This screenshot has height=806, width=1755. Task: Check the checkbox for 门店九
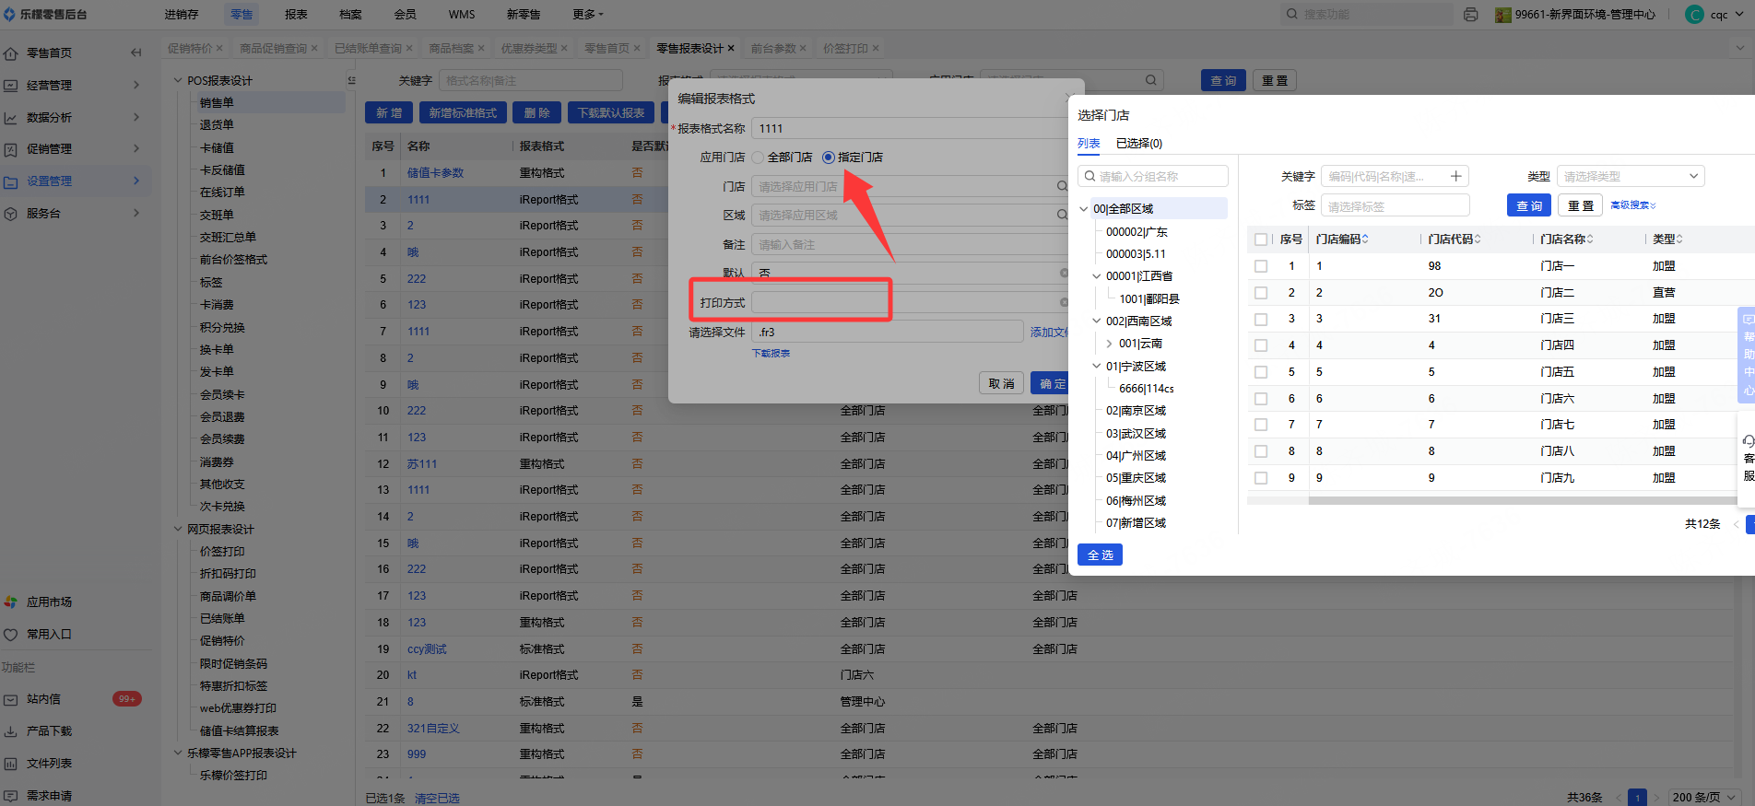click(1261, 478)
